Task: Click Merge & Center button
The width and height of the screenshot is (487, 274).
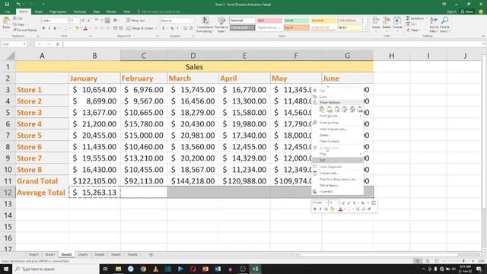Action: pos(140,28)
